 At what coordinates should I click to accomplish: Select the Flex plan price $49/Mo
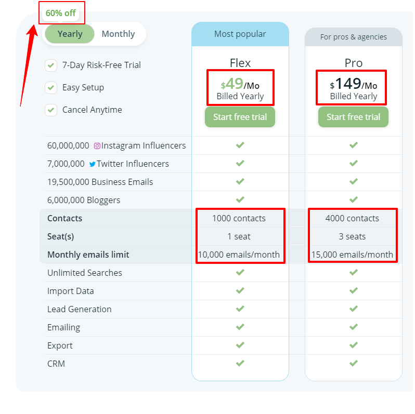(x=240, y=84)
